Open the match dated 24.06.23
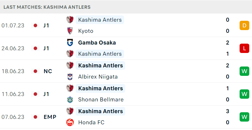The width and height of the screenshot is (252, 130). click(126, 48)
